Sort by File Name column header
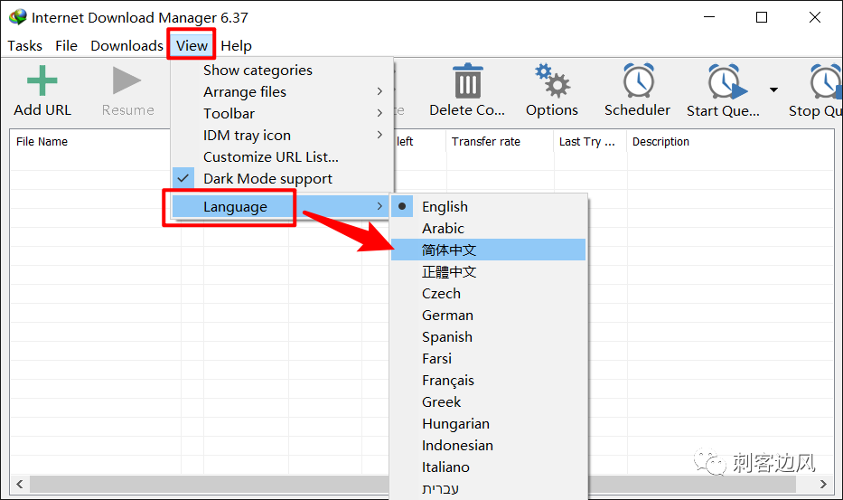Image resolution: width=843 pixels, height=500 pixels. pos(42,142)
